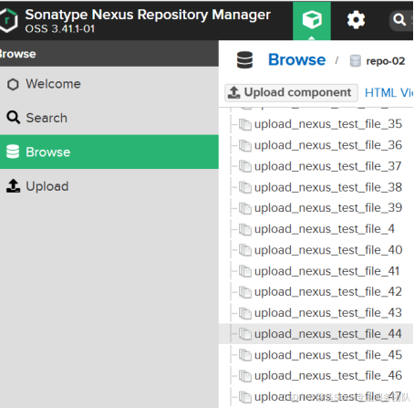Screen dimensions: 414x408
Task: Click component icon of upload_nexus_test_file_47
Action: click(x=245, y=397)
